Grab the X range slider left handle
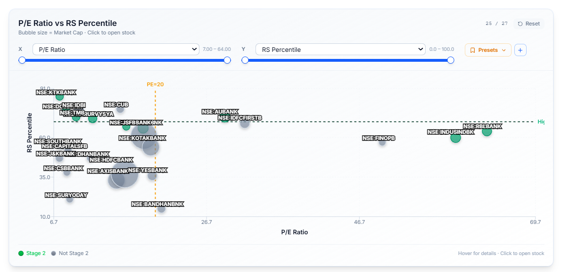 (22, 60)
